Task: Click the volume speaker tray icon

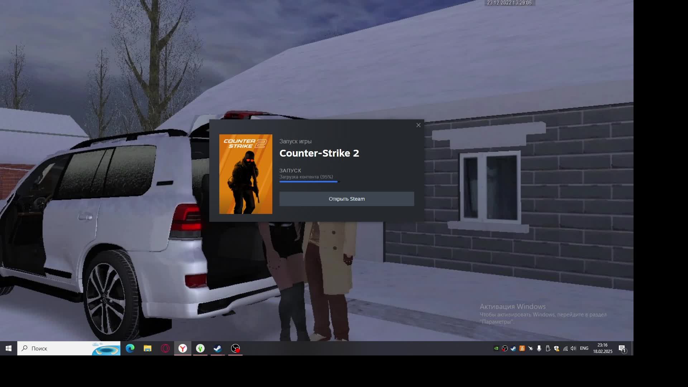Action: (573, 348)
